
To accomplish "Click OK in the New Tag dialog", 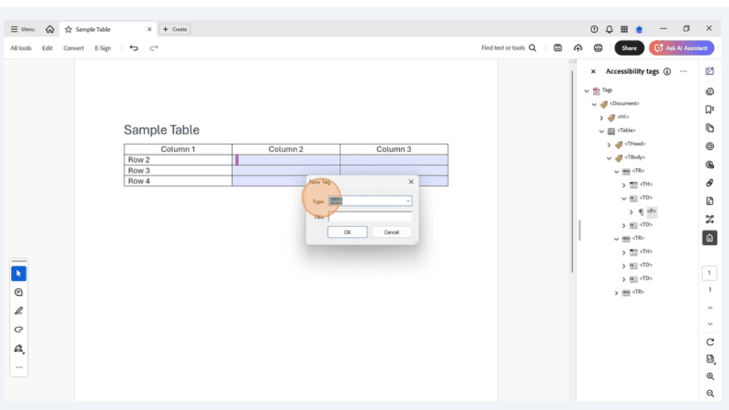I will 347,231.
